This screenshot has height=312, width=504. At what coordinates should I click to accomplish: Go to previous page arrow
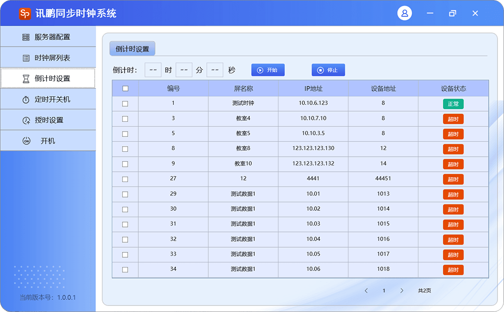click(366, 290)
